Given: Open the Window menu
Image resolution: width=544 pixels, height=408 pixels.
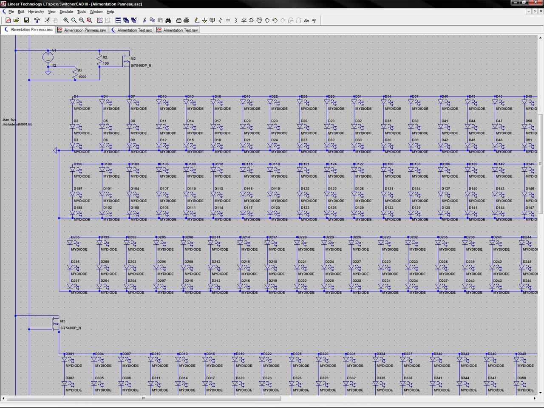Looking at the screenshot, I should point(96,11).
